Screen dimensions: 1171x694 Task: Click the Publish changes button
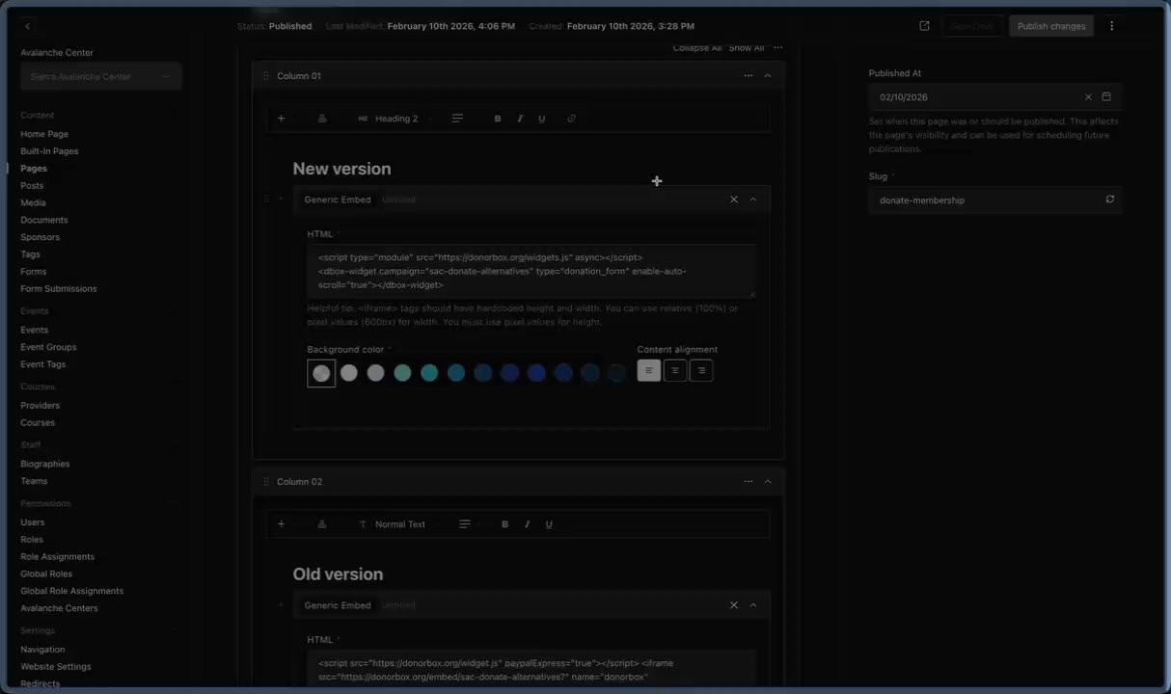(1051, 26)
